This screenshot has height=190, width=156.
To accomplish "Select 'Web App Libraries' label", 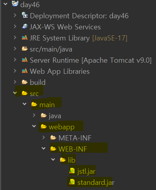I will click(60, 72).
